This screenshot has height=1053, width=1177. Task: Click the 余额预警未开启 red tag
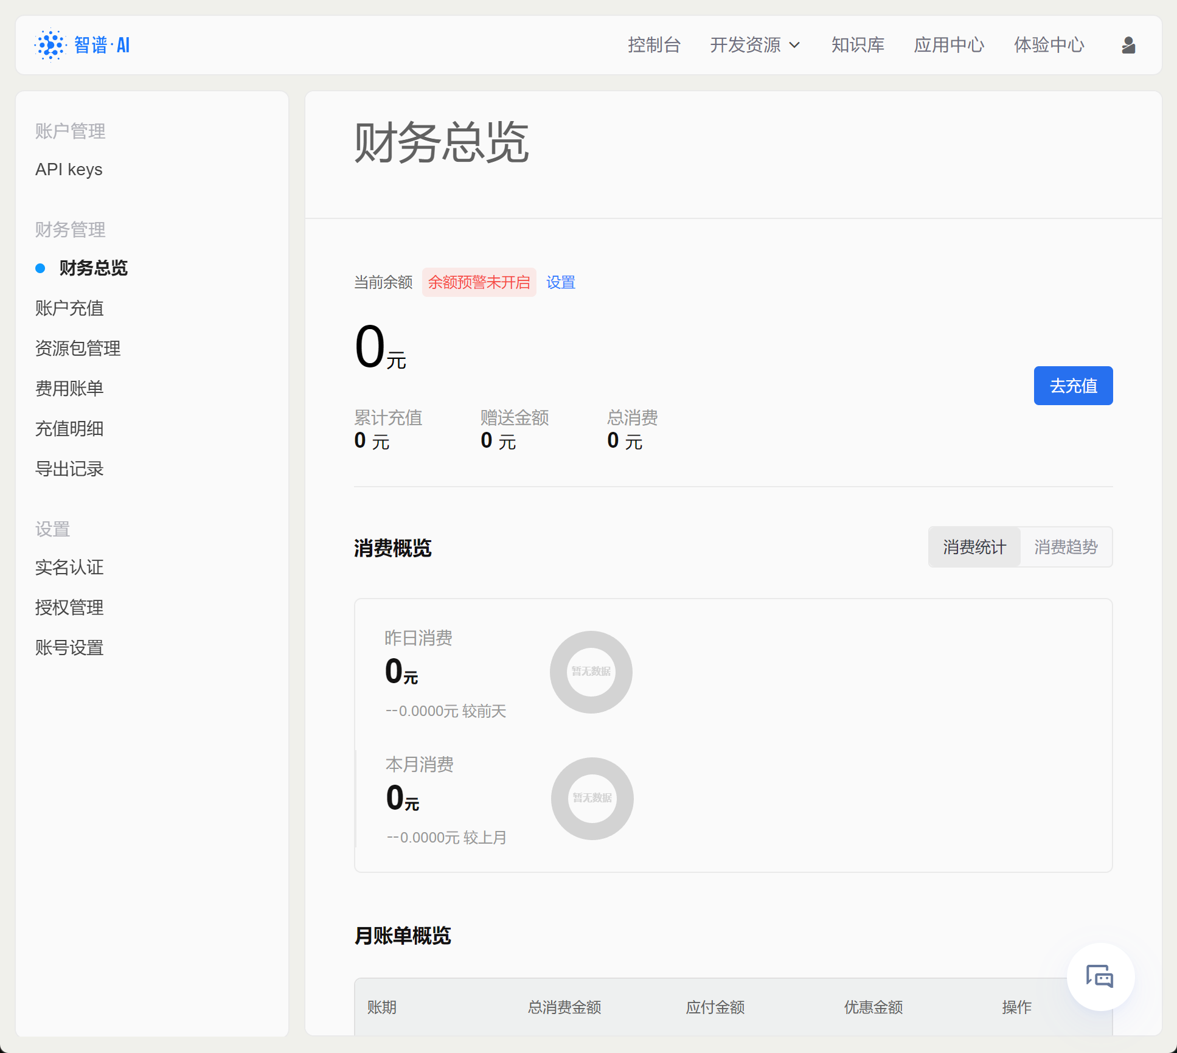(x=479, y=282)
